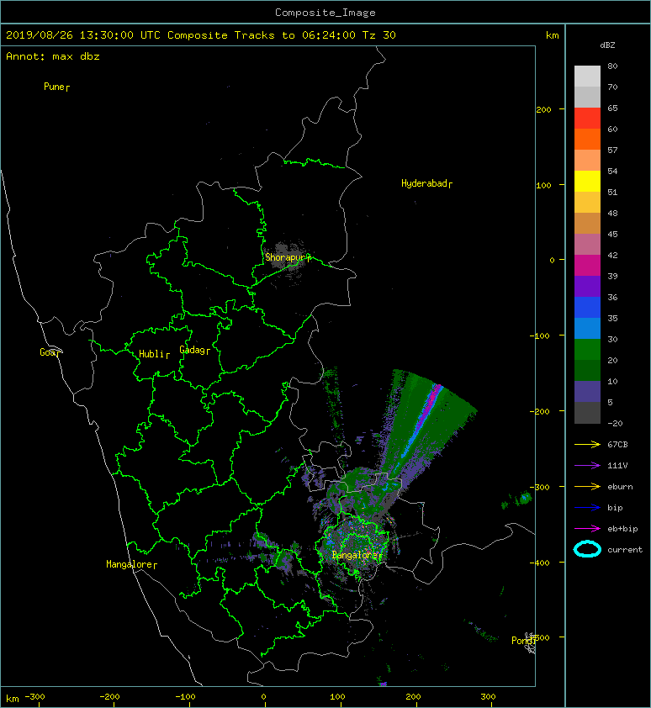Click the 200 tick on right axis
Screen dimensions: 651x708
pos(543,109)
